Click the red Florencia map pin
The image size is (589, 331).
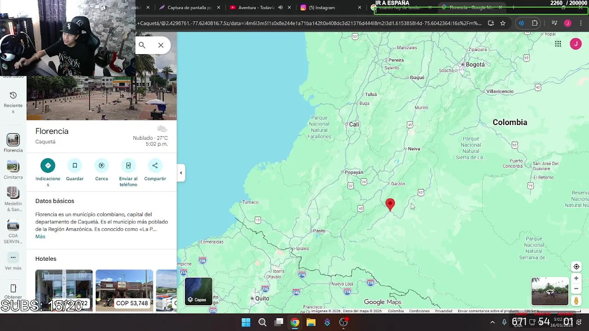click(x=390, y=205)
